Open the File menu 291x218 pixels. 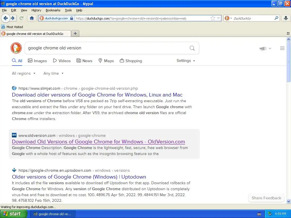[4, 10]
